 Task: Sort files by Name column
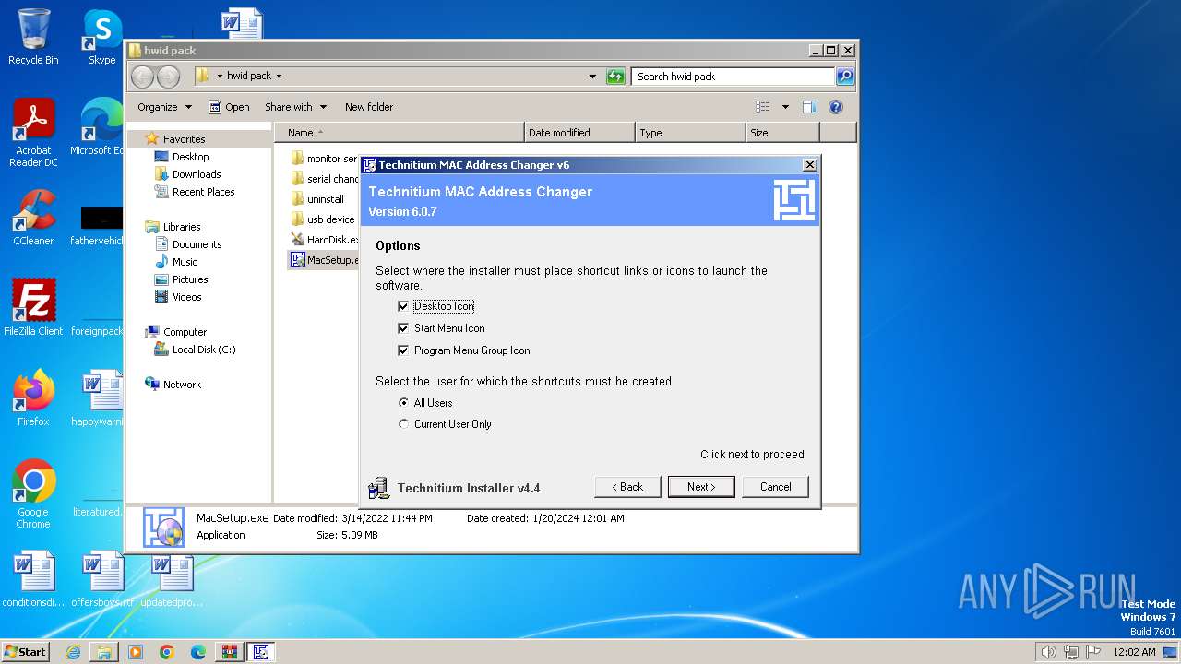click(x=399, y=133)
